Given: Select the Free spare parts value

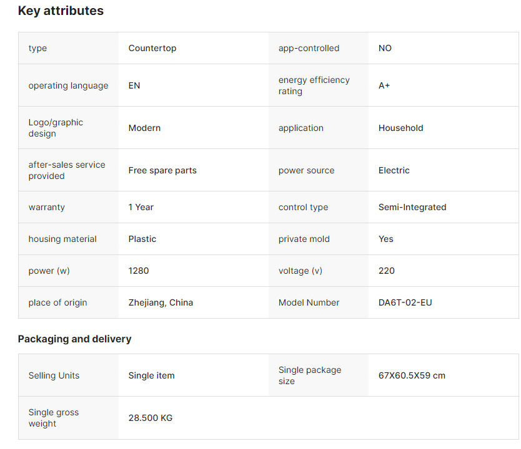Looking at the screenshot, I should point(162,170).
